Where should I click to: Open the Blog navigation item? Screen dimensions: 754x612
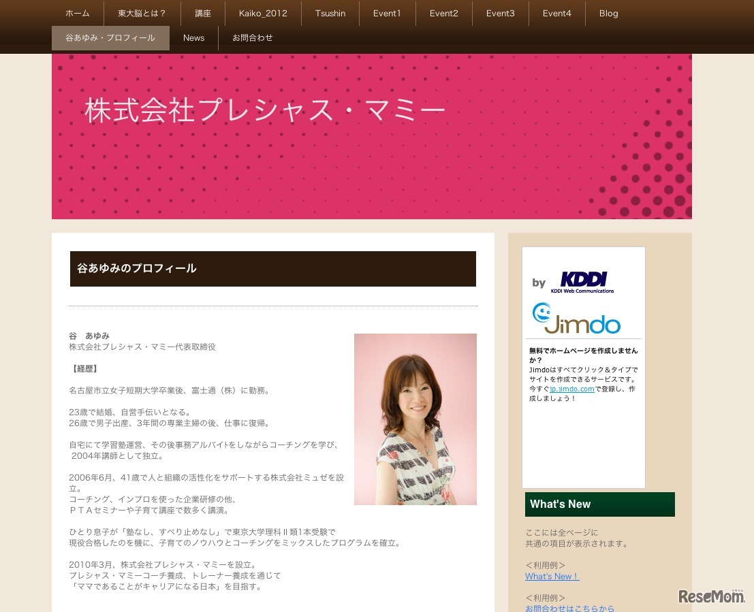click(608, 13)
